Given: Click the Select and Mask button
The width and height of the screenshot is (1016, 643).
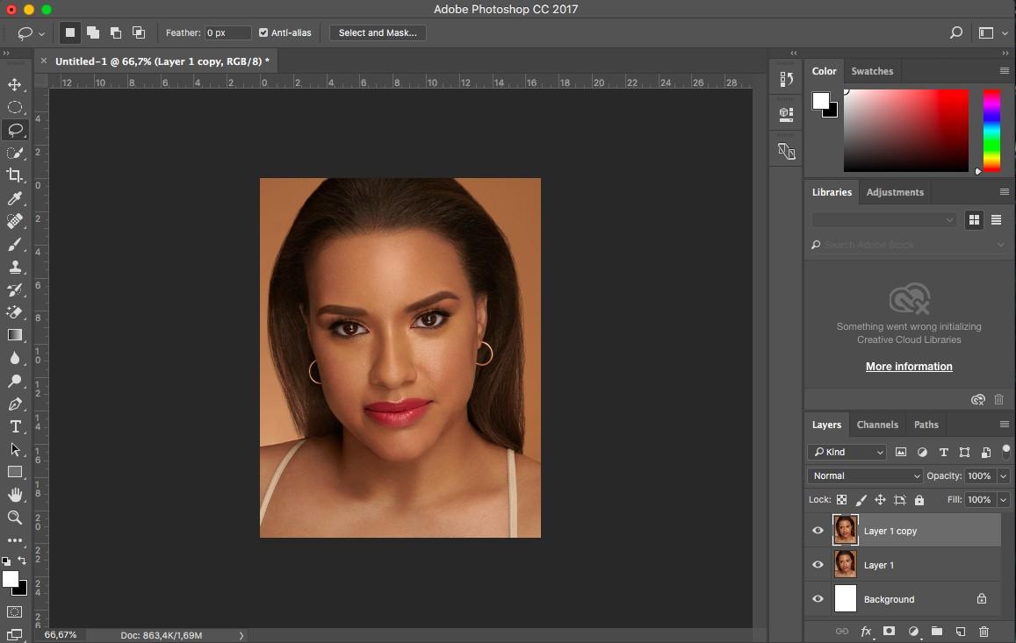Looking at the screenshot, I should [378, 32].
